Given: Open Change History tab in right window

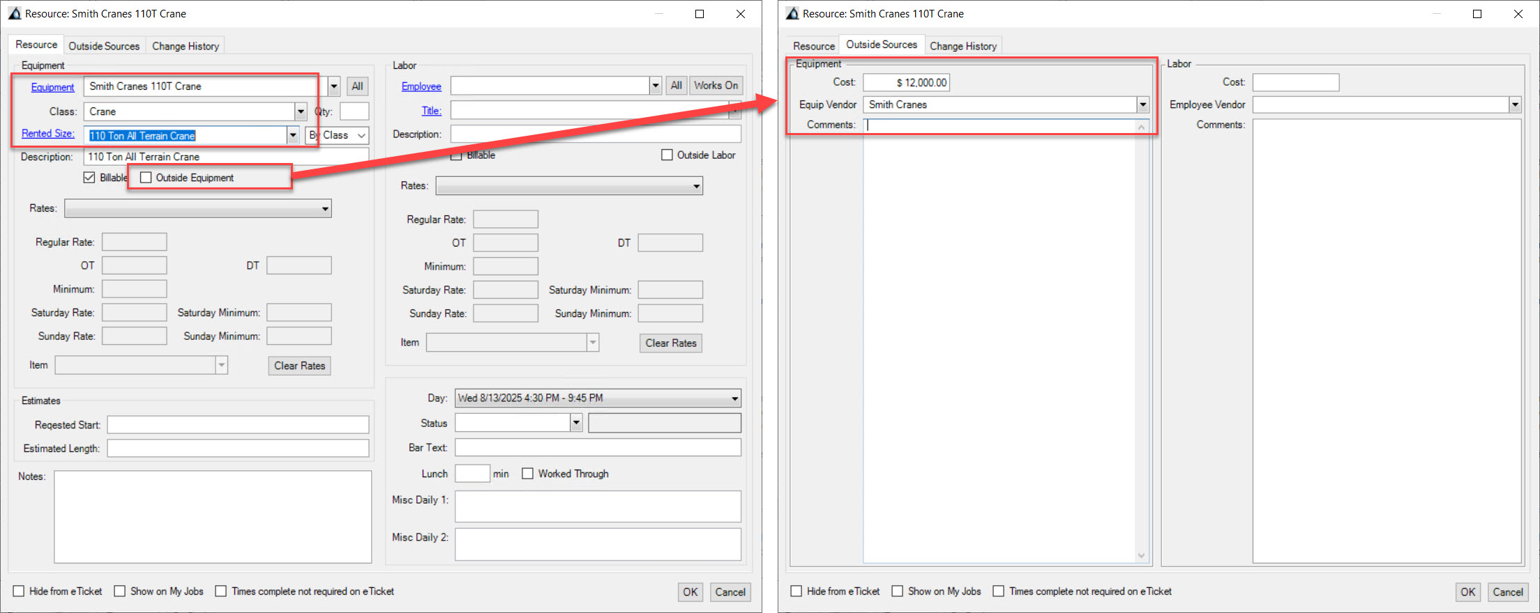Looking at the screenshot, I should pos(963,46).
